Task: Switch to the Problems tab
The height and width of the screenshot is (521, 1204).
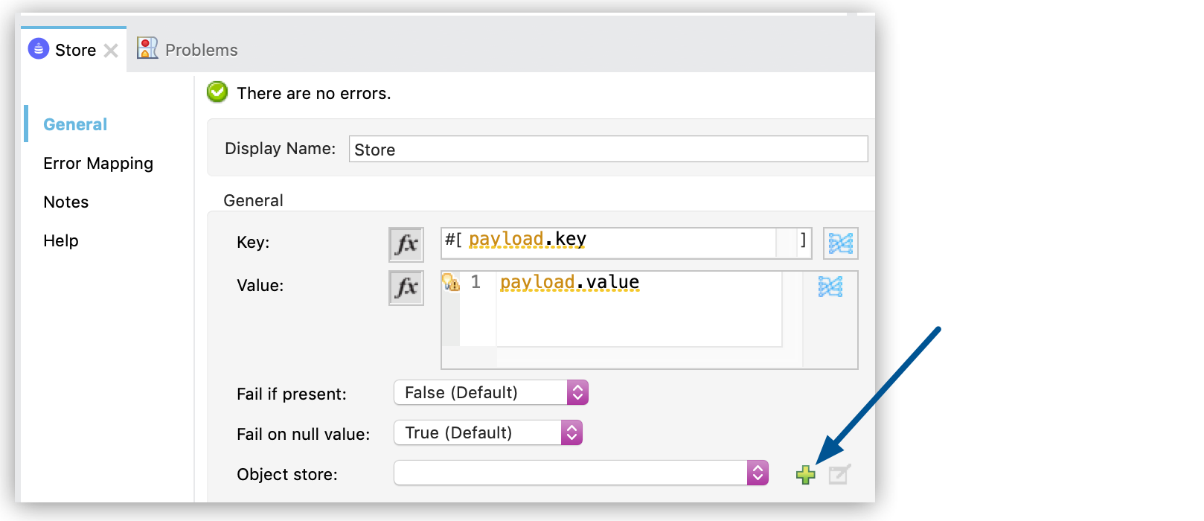Action: (201, 50)
